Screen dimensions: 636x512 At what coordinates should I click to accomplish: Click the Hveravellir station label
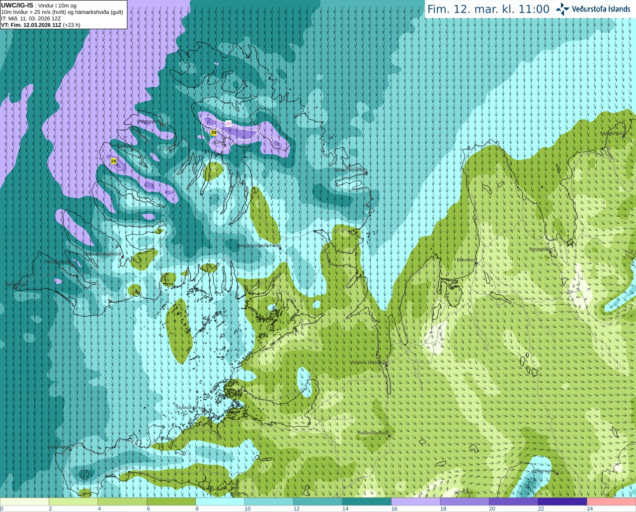click(545, 471)
